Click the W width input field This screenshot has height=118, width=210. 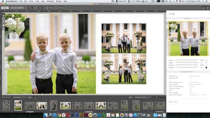point(51,8)
